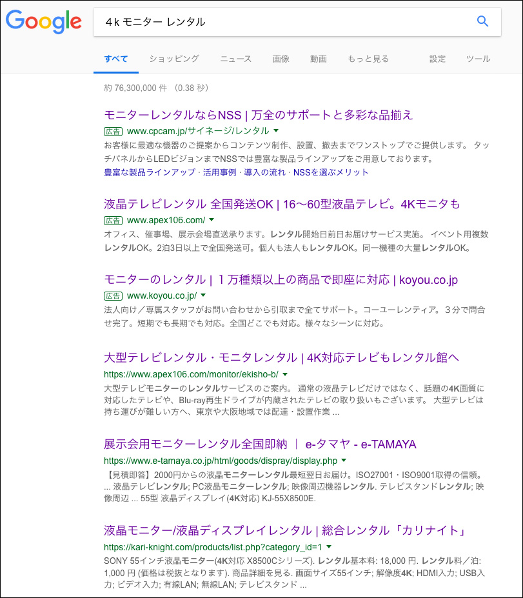The width and height of the screenshot is (523, 598).
Task: Expand the arrow next to apex106.com/monitor/ekisho-b/ URL
Action: click(x=285, y=374)
